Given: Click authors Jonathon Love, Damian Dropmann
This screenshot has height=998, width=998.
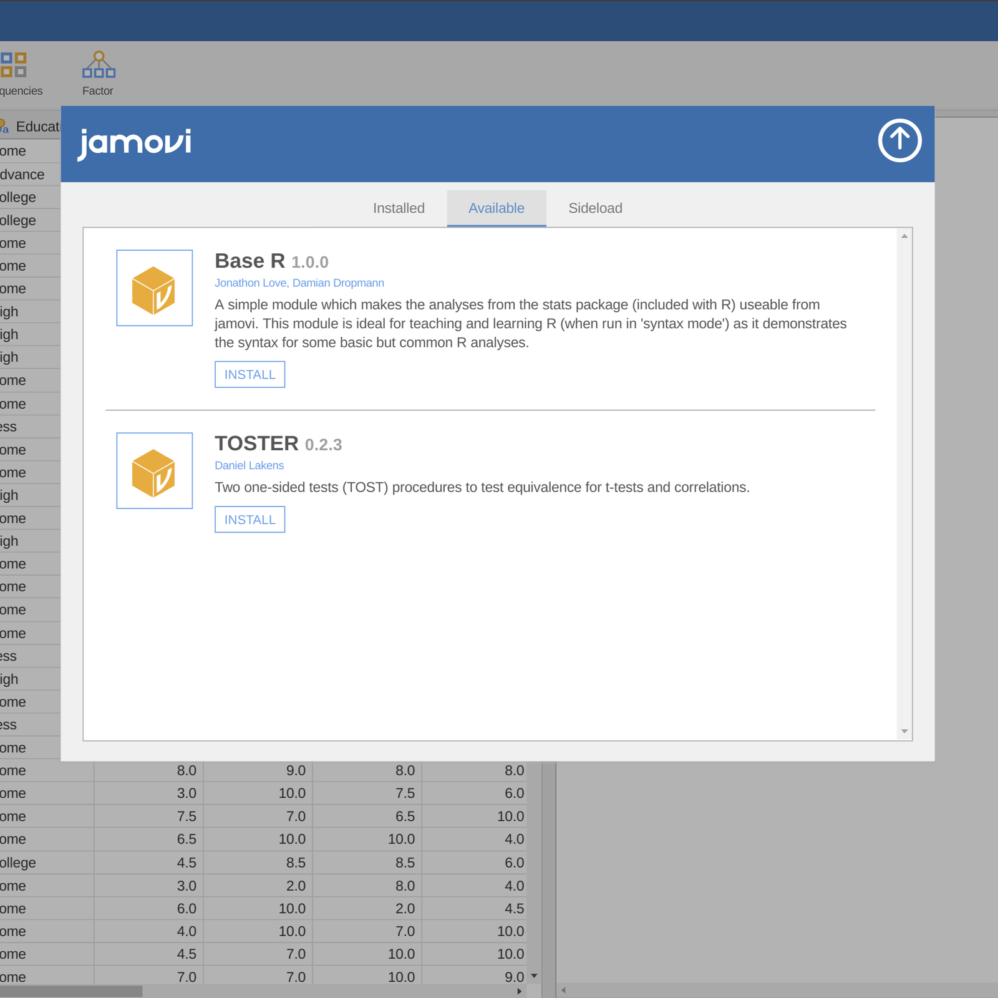Looking at the screenshot, I should 299,283.
